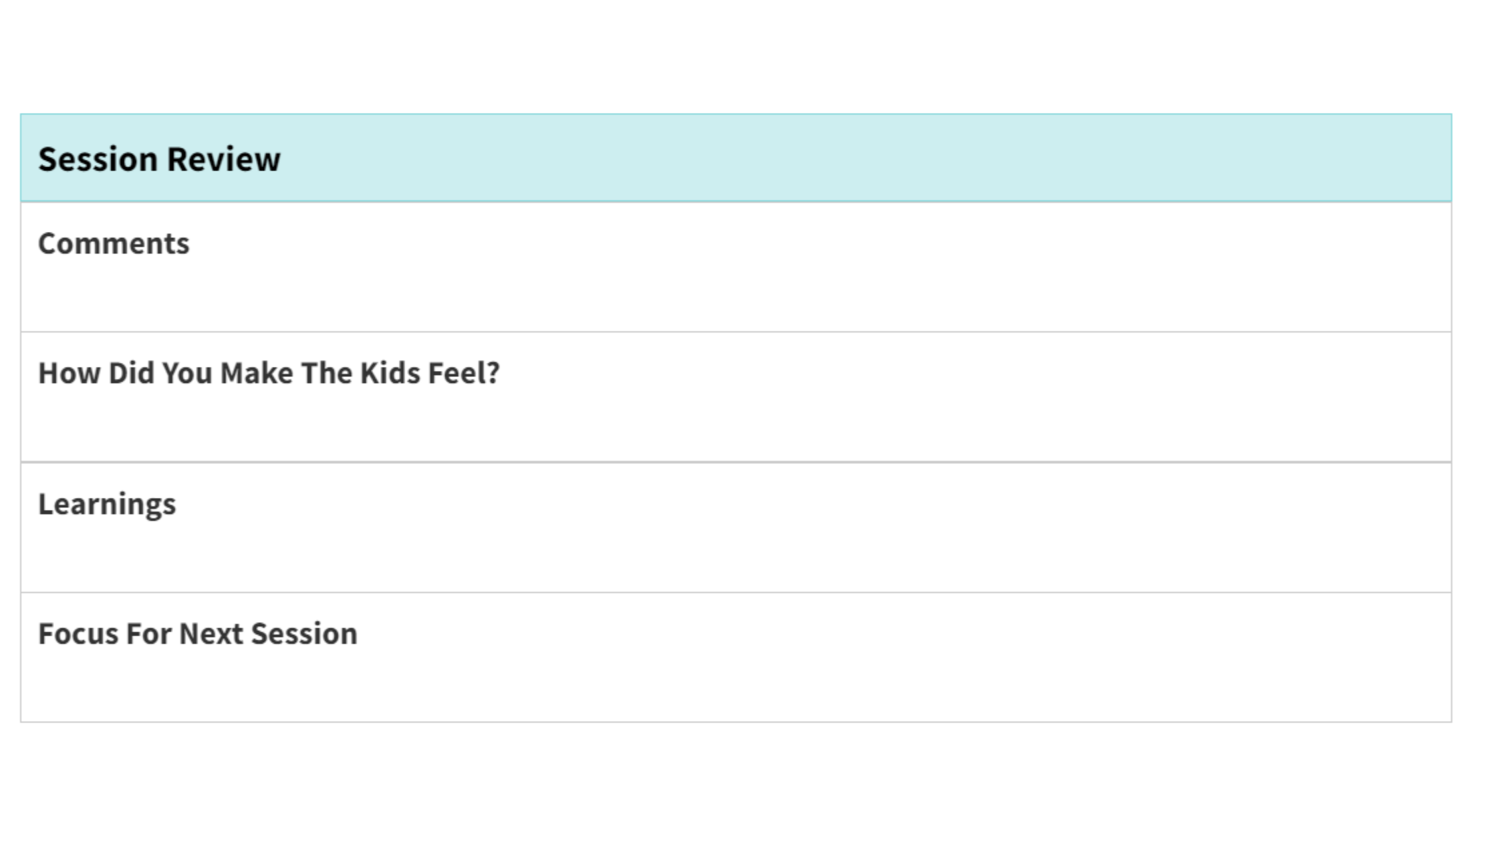The height and width of the screenshot is (842, 1497).
Task: Click in the empty Learnings entry area
Action: pos(735,555)
